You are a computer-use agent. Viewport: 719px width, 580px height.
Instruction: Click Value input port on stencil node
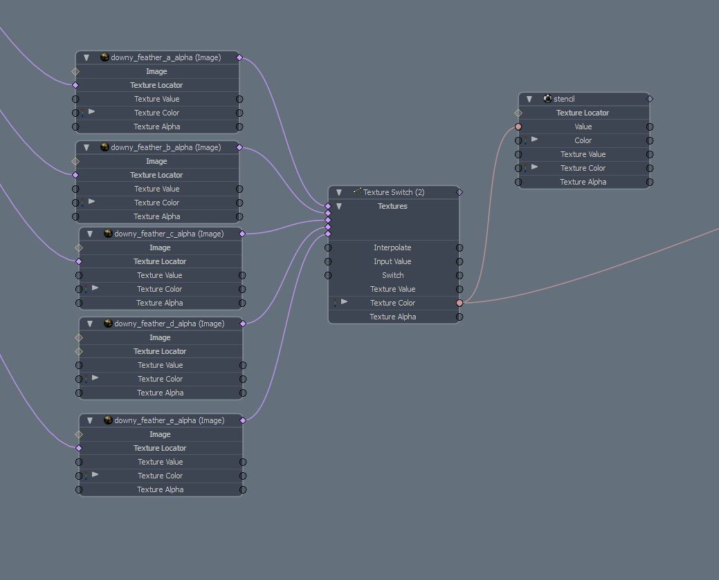pyautogui.click(x=518, y=127)
